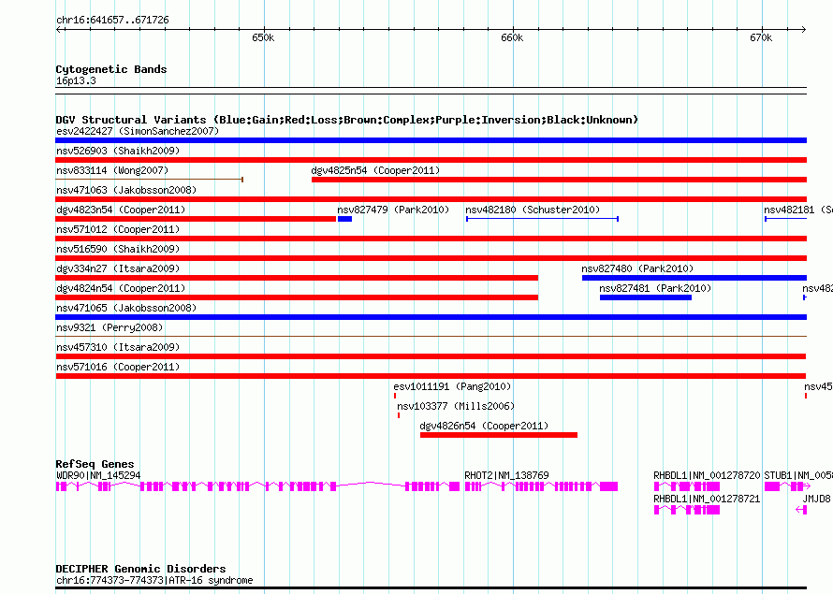Click the 16p13.3 cytogenetic band label
Screen dimensions: 833x594
coord(76,80)
